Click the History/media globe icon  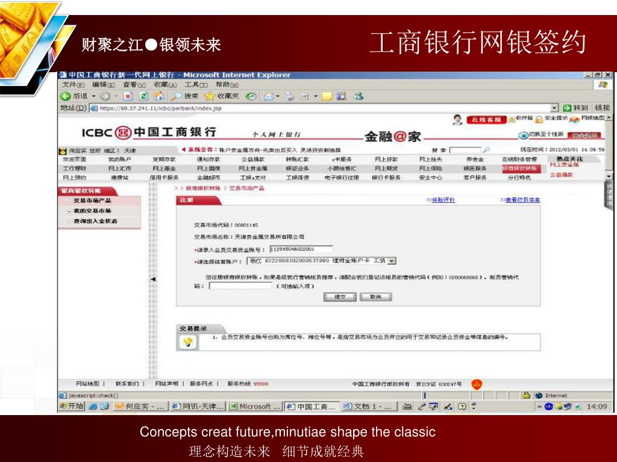click(x=251, y=96)
